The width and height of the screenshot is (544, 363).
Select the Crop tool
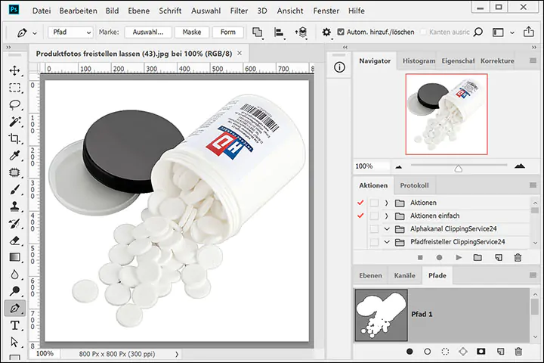pos(14,138)
